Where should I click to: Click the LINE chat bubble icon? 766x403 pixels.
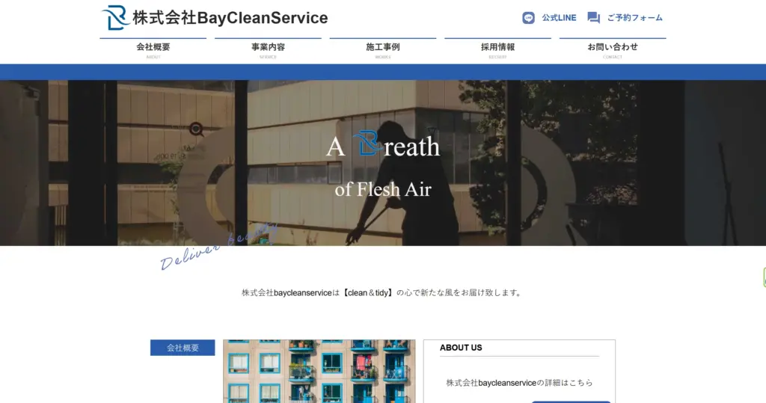click(x=529, y=18)
